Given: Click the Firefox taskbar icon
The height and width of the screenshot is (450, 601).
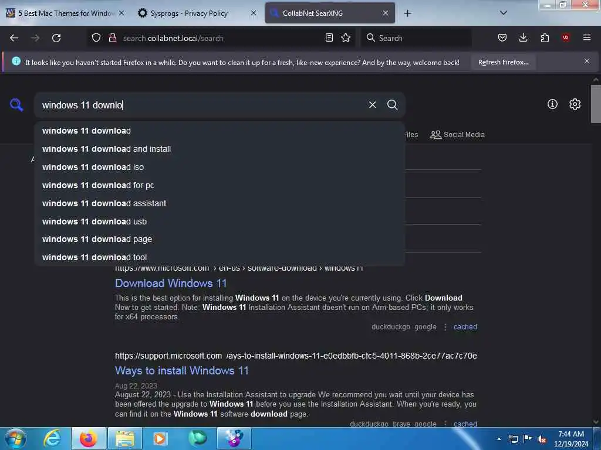Looking at the screenshot, I should pyautogui.click(x=88, y=438).
